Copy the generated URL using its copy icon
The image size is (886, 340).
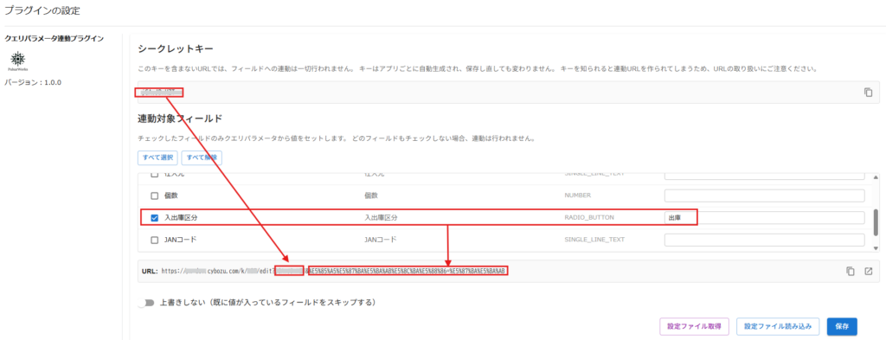pyautogui.click(x=850, y=271)
